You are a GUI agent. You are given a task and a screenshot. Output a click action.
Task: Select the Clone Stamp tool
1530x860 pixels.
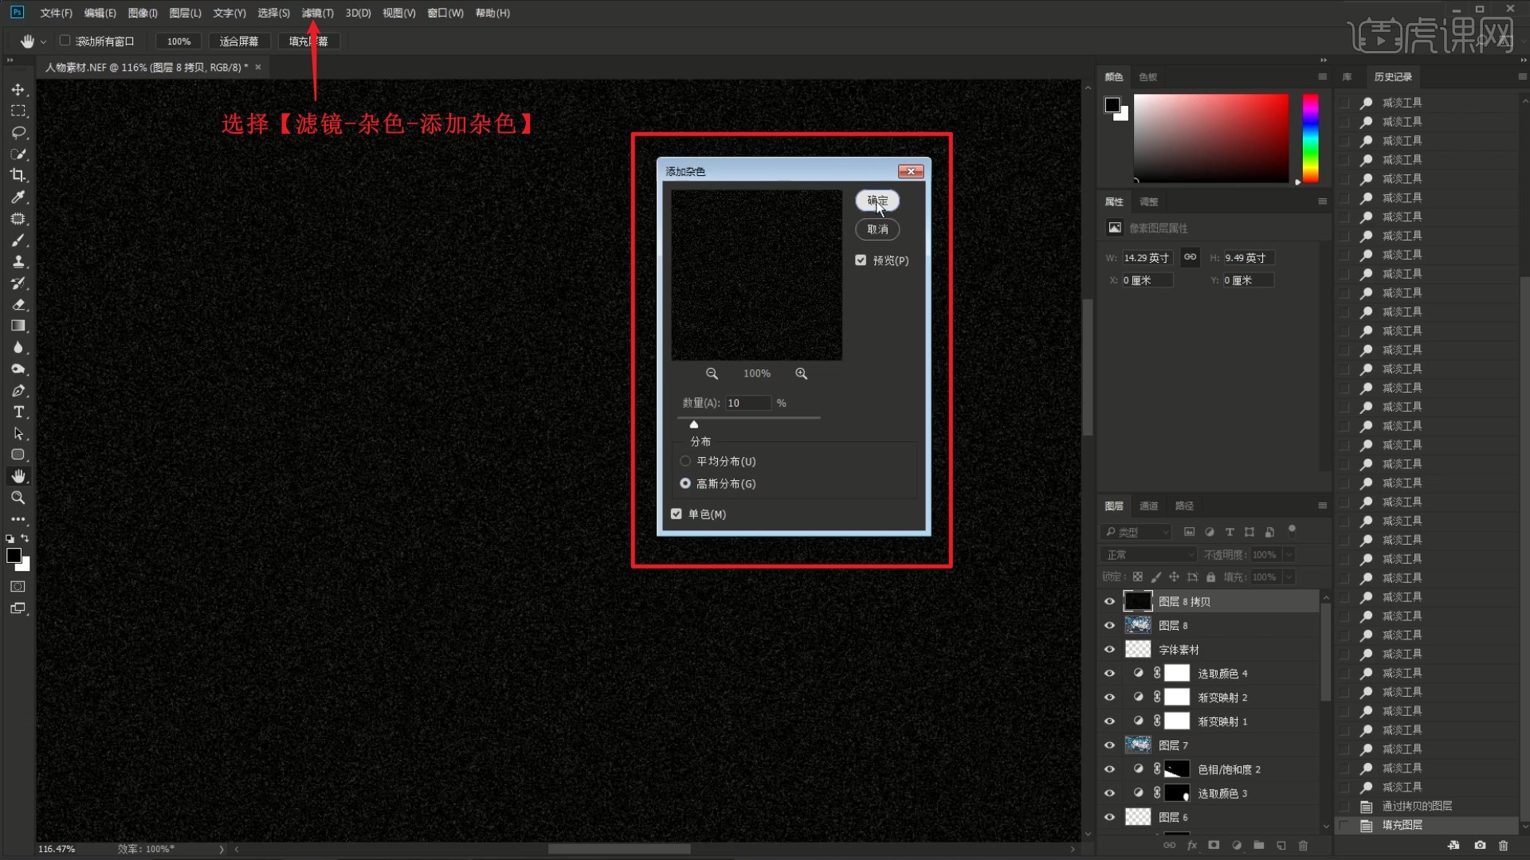(18, 262)
